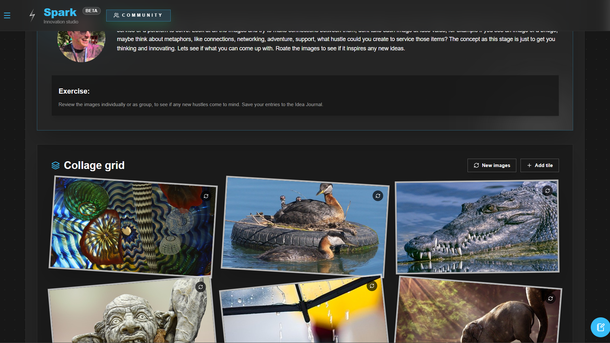Open the Idea Journal floating pencil button
Screen dimensions: 610x343
pyautogui.click(x=600, y=327)
